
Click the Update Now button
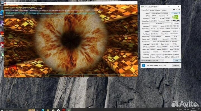[176, 66]
